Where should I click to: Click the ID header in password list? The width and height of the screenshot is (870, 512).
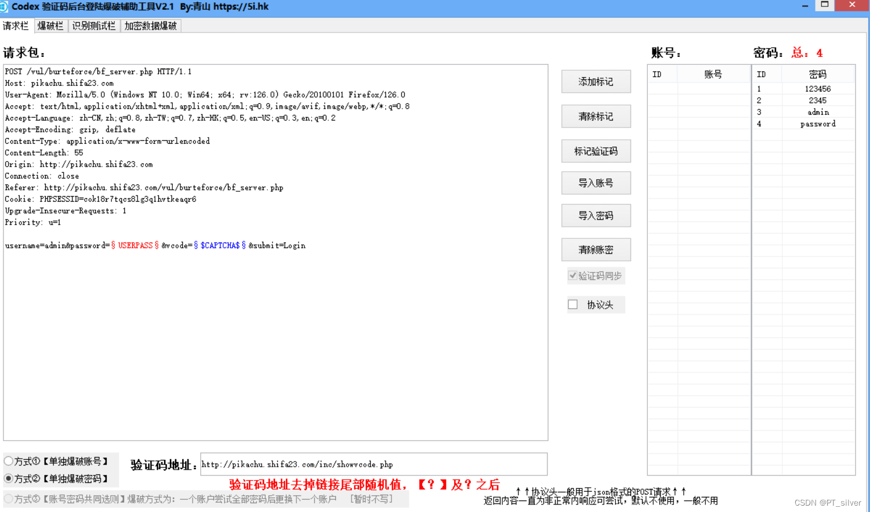[x=767, y=74]
